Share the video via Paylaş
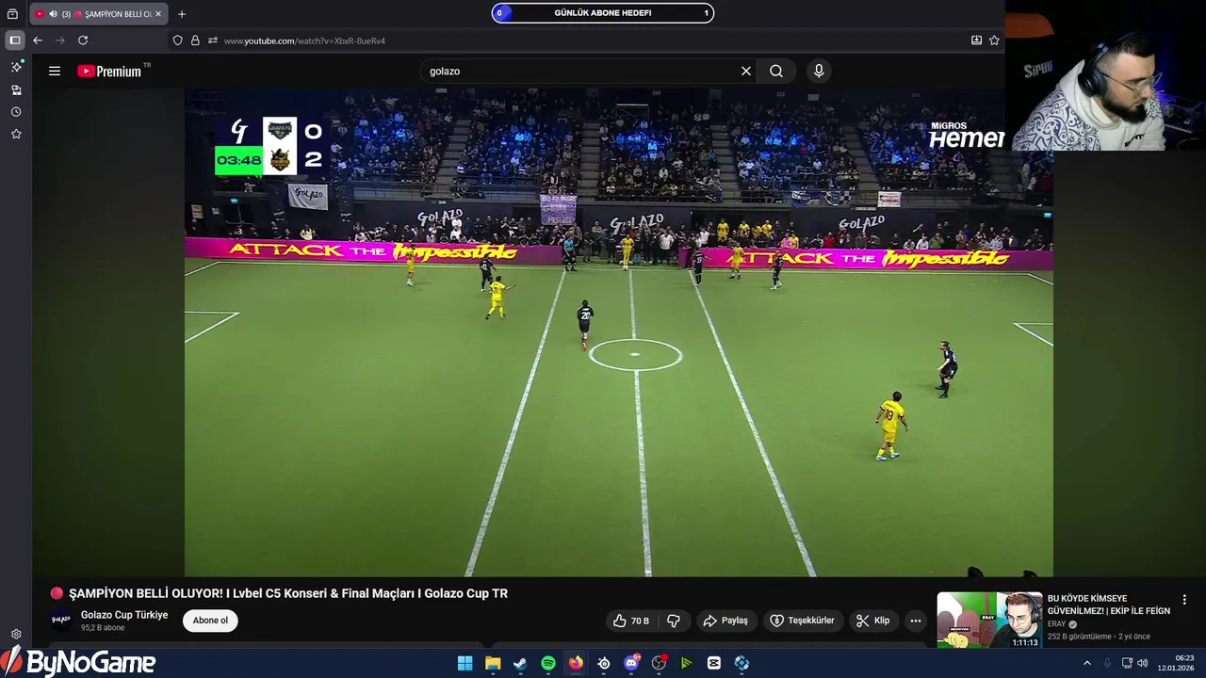The width and height of the screenshot is (1206, 678). 725,621
